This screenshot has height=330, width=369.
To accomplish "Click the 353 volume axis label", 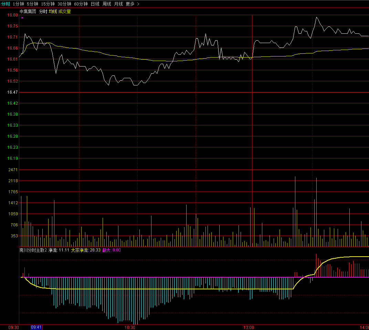I will (x=14, y=236).
